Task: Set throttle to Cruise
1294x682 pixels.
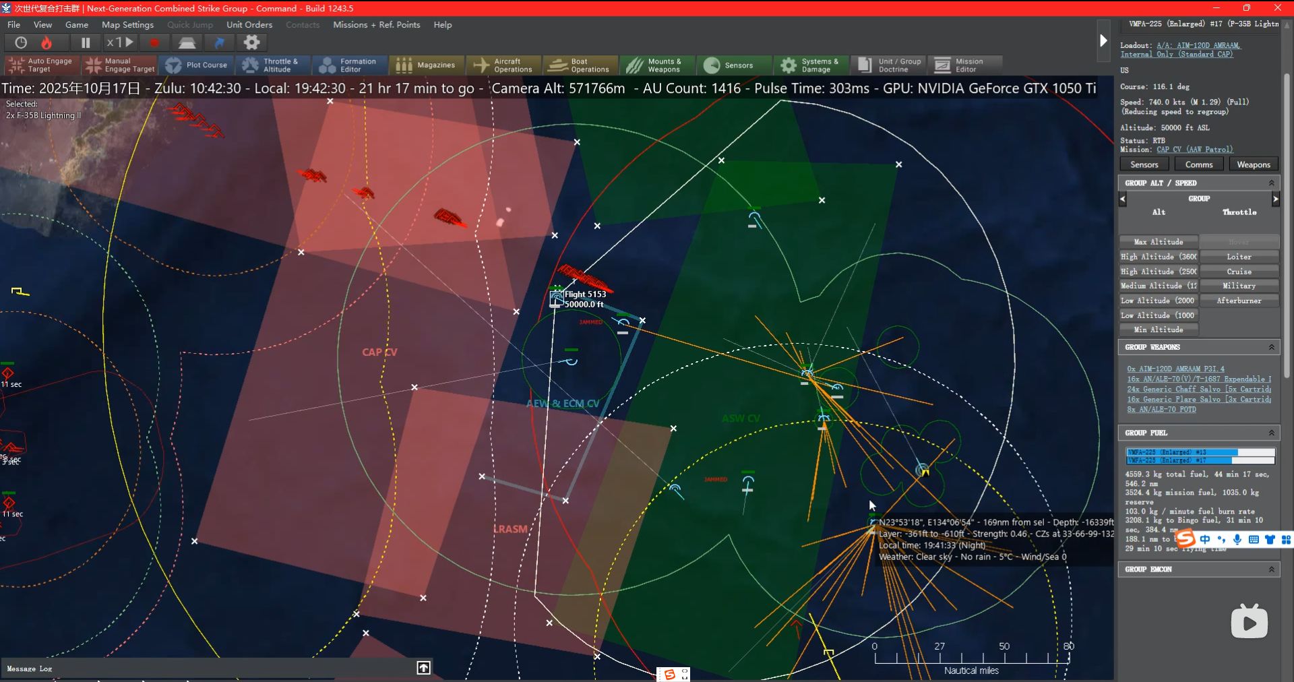Action: [1239, 272]
